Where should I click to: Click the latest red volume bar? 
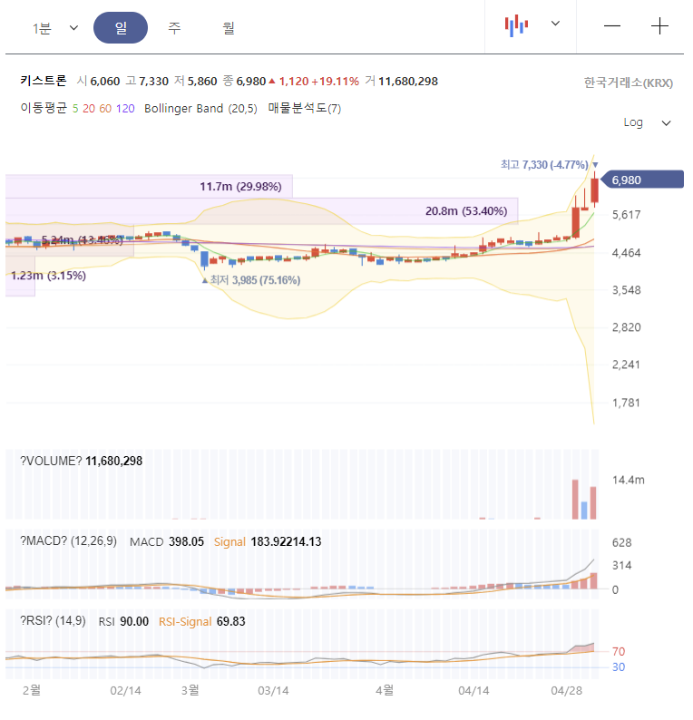(x=593, y=502)
